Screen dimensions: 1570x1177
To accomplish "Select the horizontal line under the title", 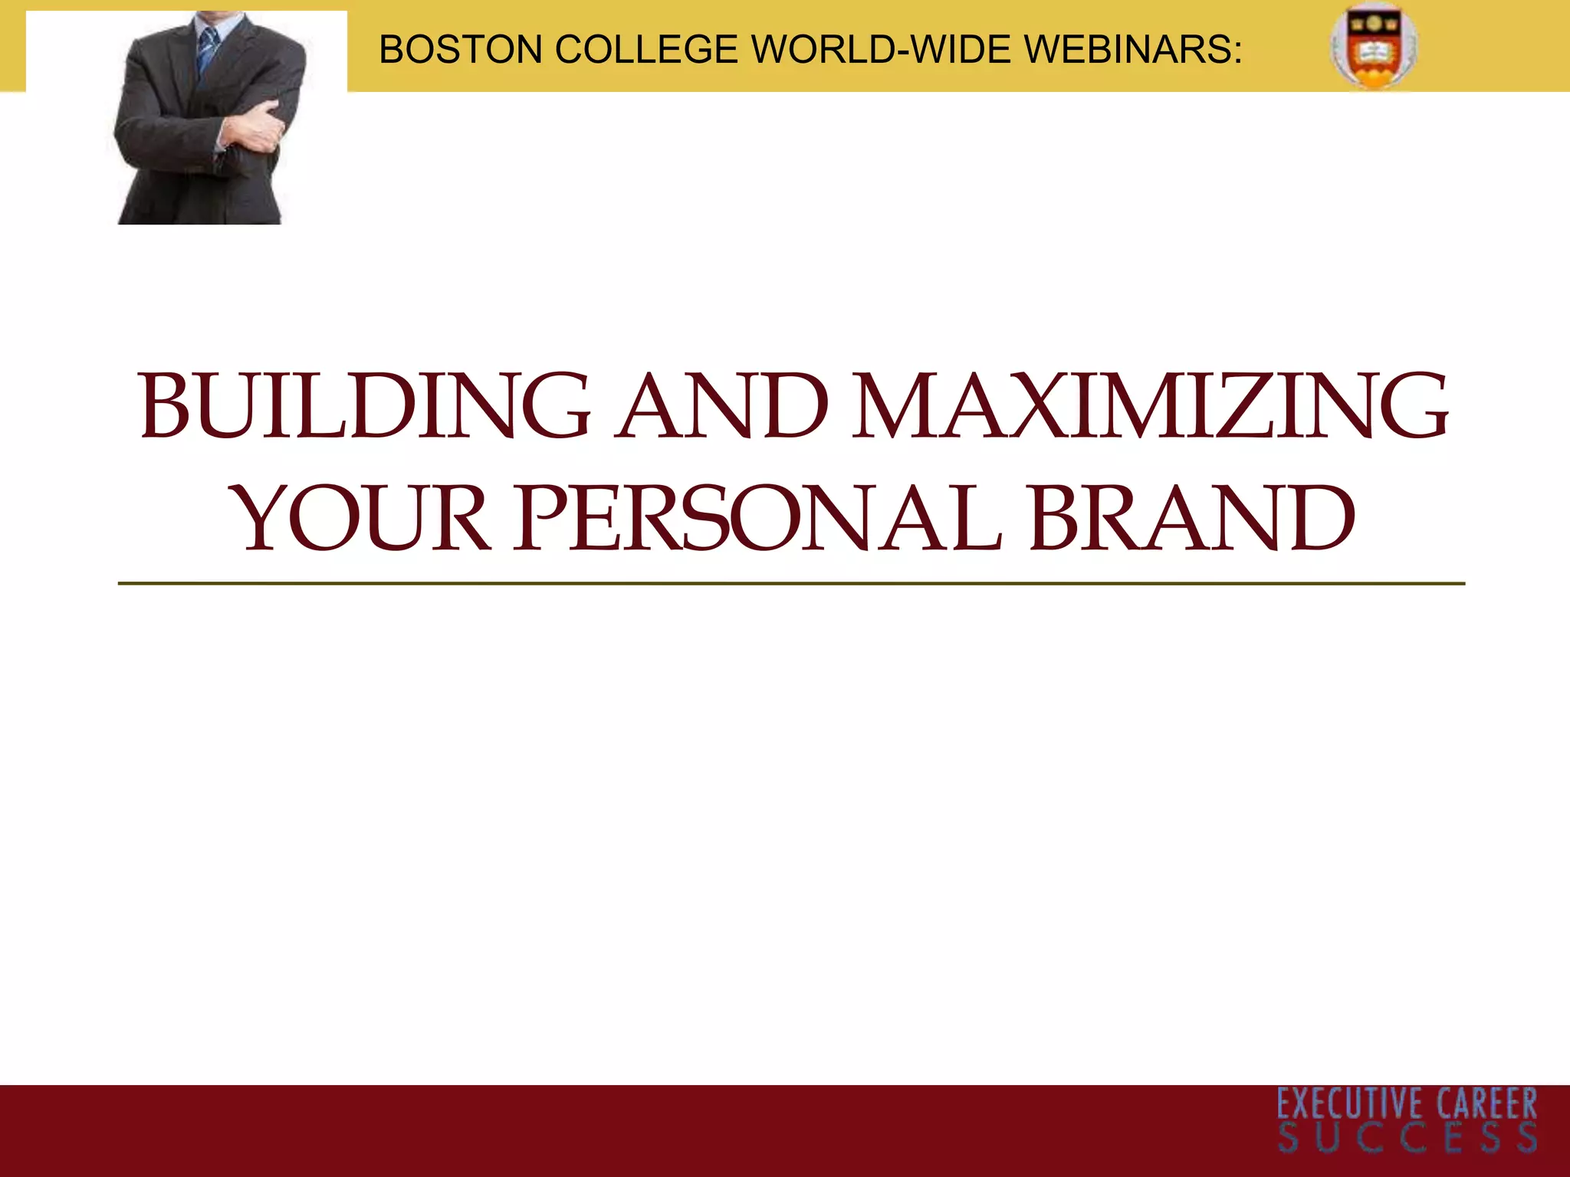I will click(x=790, y=584).
